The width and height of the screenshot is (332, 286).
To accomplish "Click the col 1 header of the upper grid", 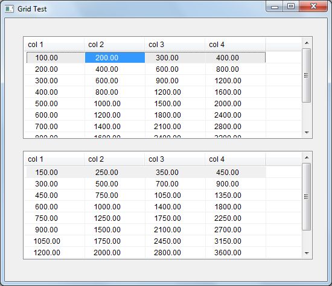I will [54, 45].
